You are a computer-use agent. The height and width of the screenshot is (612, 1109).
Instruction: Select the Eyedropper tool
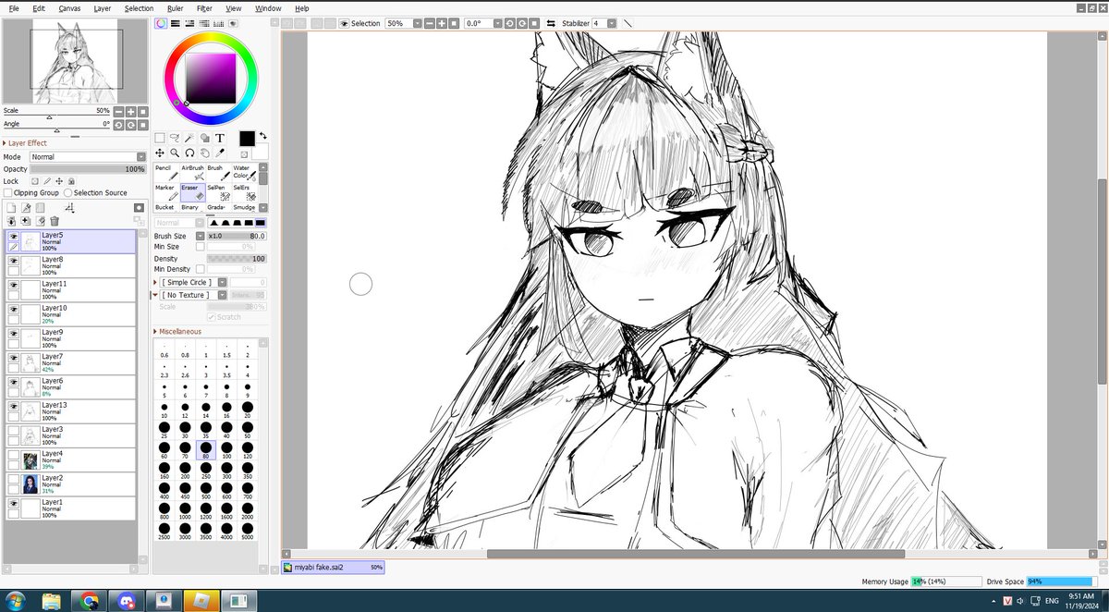220,153
